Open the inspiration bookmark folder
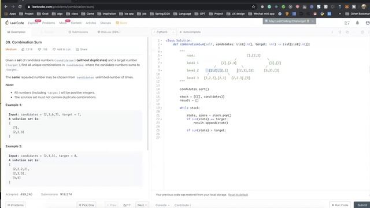370x208 pixels. (106, 14)
